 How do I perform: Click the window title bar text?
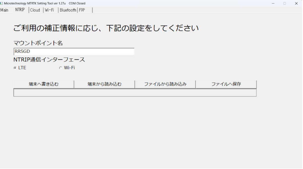(45, 3)
